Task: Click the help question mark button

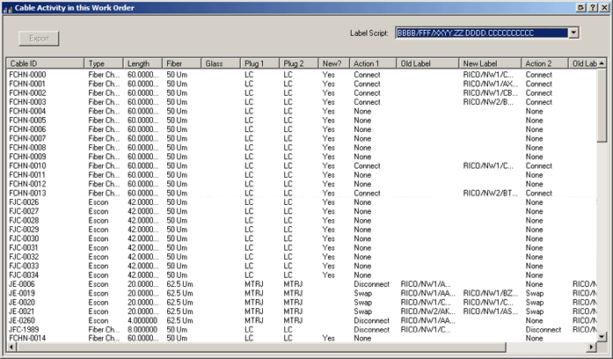Action: click(x=593, y=7)
